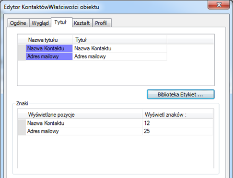The width and height of the screenshot is (233, 178).
Task: Edit character count value 12
Action: point(178,123)
